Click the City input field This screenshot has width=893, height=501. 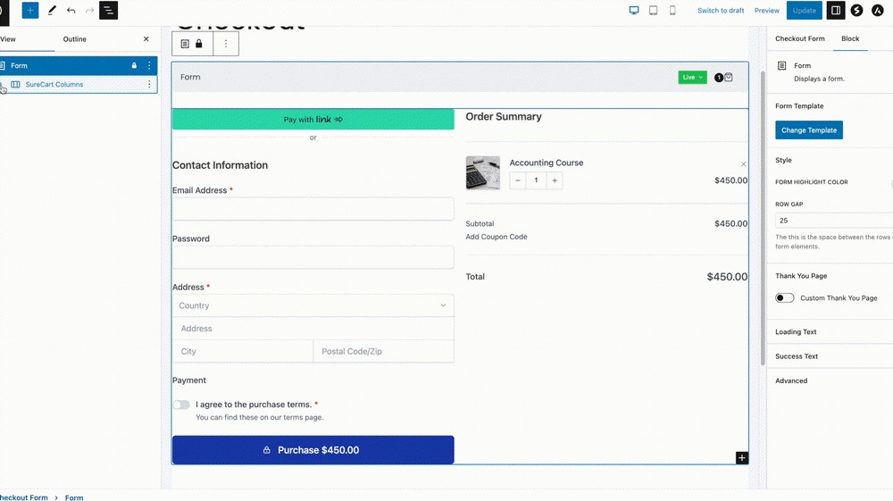(x=243, y=351)
